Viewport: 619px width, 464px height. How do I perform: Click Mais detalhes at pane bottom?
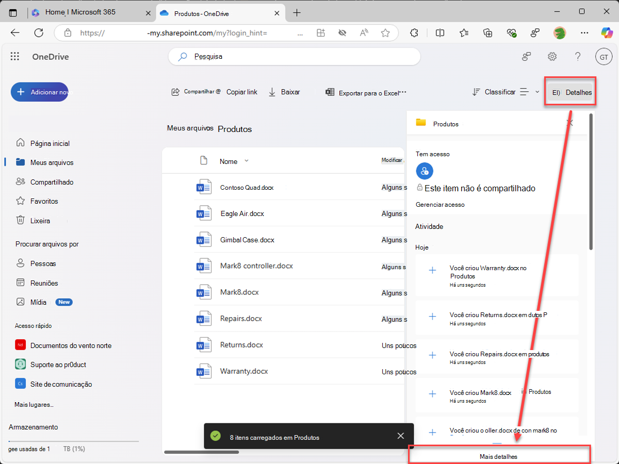click(x=498, y=457)
